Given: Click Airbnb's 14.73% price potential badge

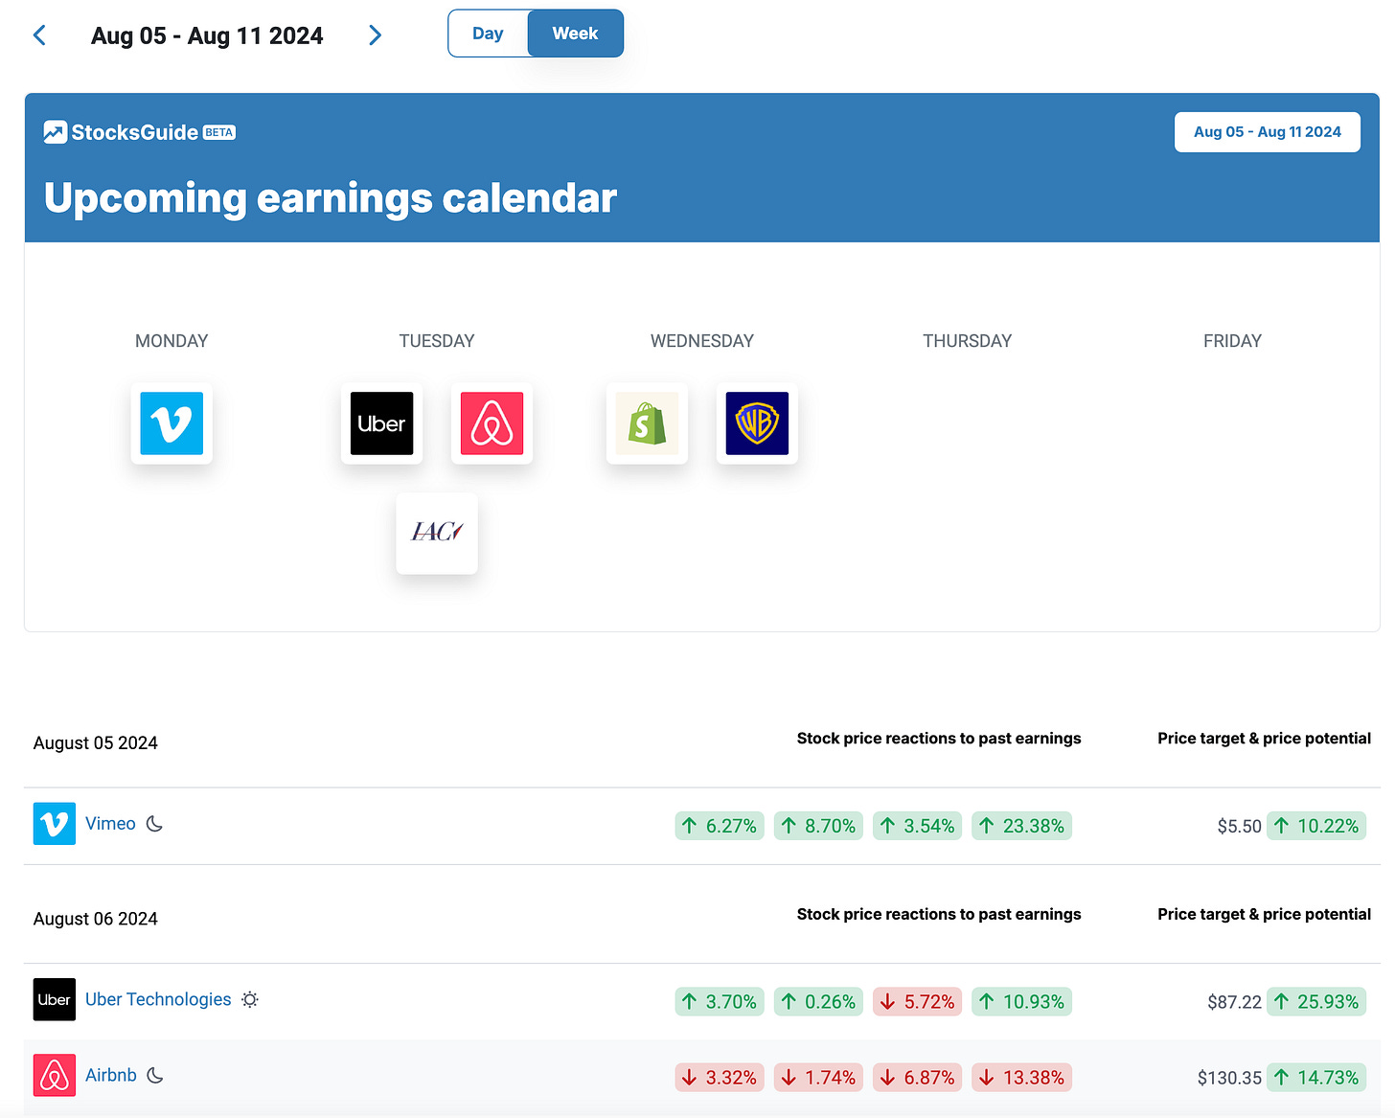Looking at the screenshot, I should point(1316,1078).
